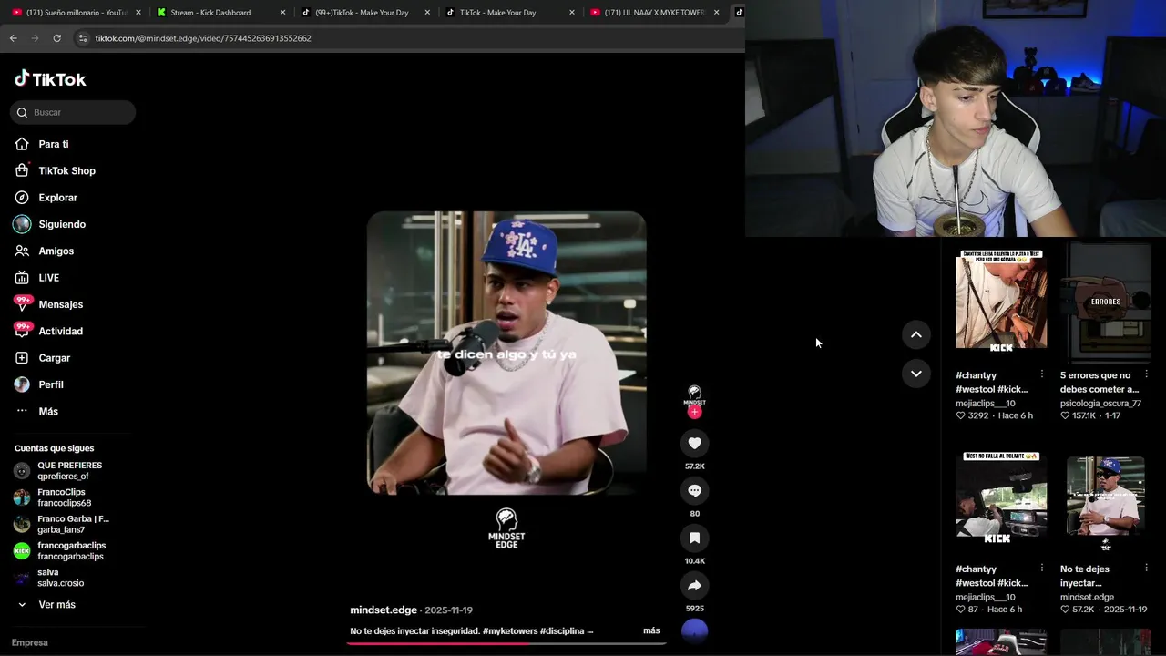
Task: Open the video comments icon
Action: click(694, 490)
